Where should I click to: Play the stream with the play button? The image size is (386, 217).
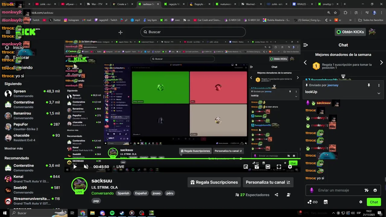point(75,167)
